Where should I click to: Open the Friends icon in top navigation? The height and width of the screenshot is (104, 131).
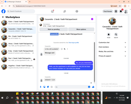click(x=65, y=11)
